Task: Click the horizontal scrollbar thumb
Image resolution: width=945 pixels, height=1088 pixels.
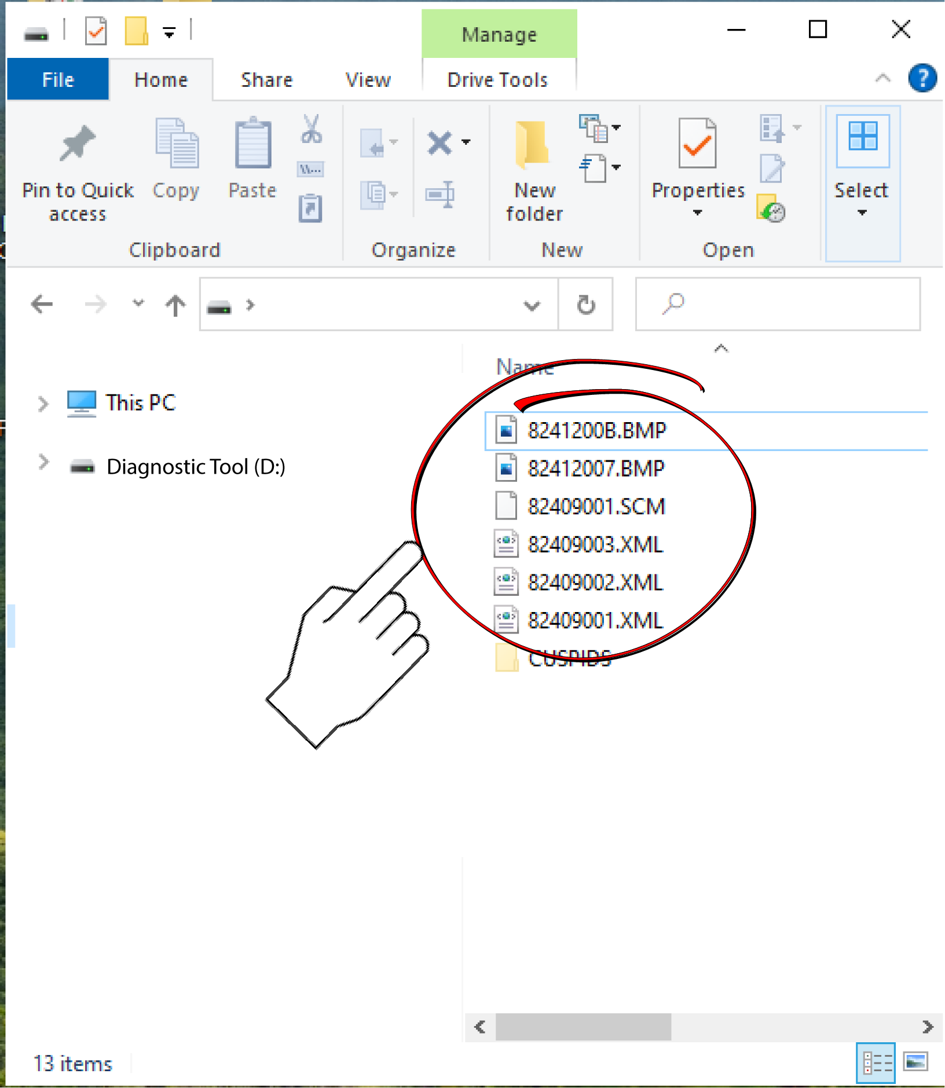Action: (x=583, y=1027)
